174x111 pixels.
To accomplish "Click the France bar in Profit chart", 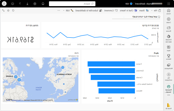I will pyautogui.click(x=111, y=64).
